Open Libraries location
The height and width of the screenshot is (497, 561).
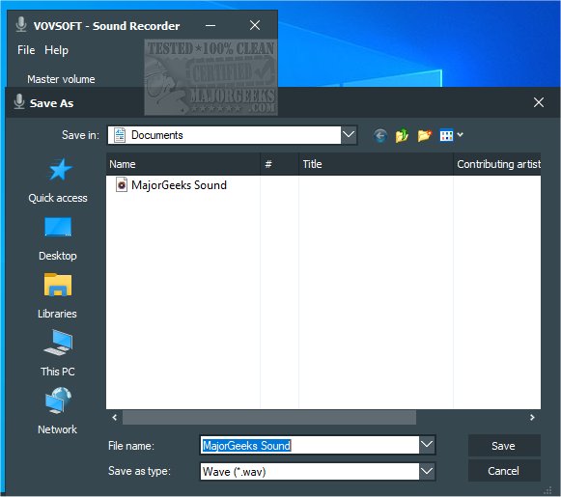pos(58,296)
